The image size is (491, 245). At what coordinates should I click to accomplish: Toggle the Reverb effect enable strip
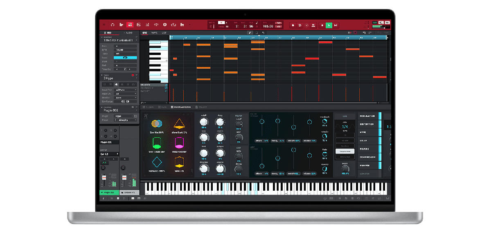click(380, 149)
